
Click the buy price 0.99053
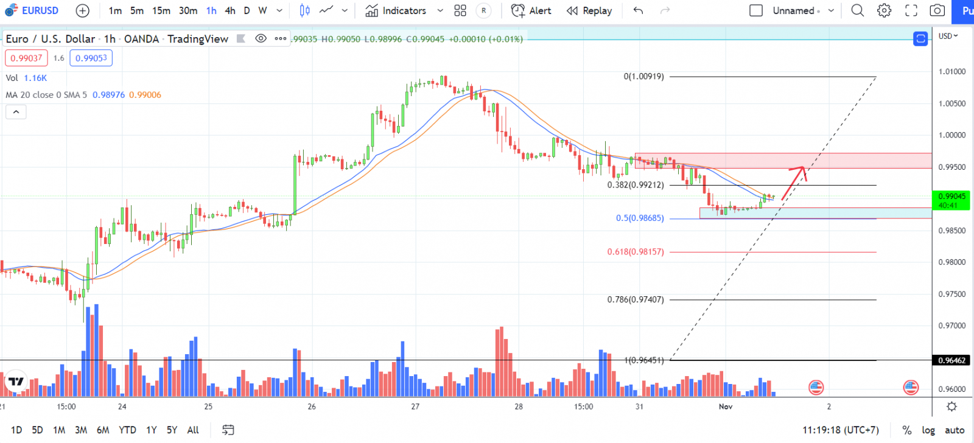(91, 58)
